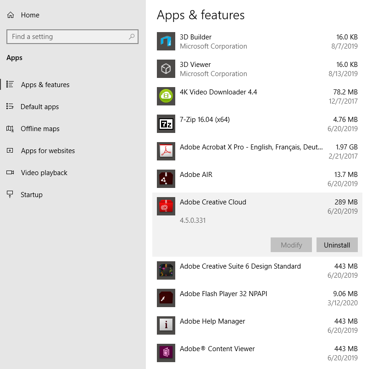Click the 7-Zip app icon
This screenshot has height=369, width=378.
(166, 124)
